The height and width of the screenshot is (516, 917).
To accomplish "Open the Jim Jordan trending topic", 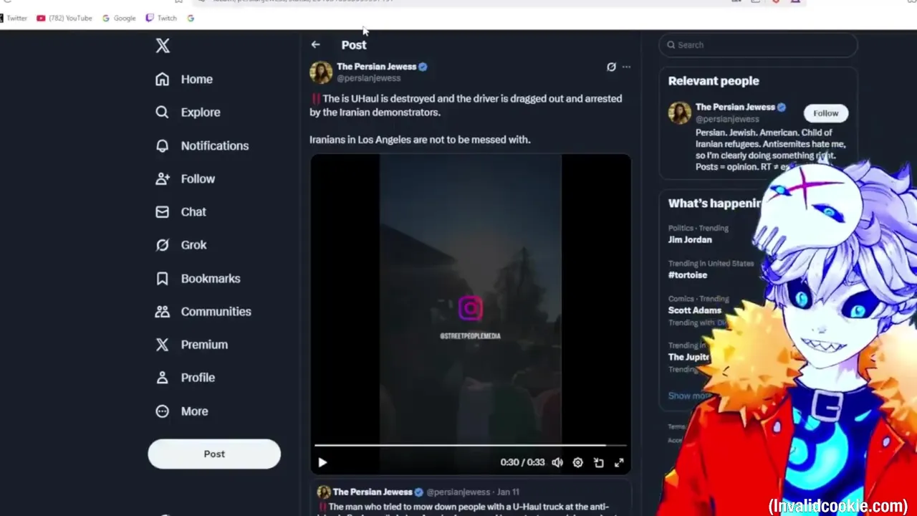I will point(690,239).
